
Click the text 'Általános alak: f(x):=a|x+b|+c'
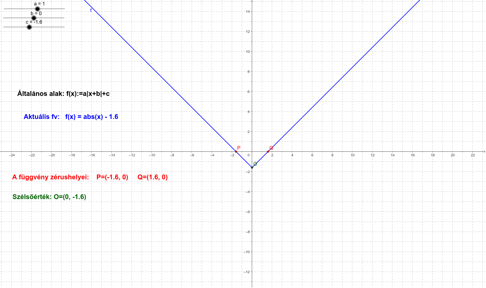[63, 93]
